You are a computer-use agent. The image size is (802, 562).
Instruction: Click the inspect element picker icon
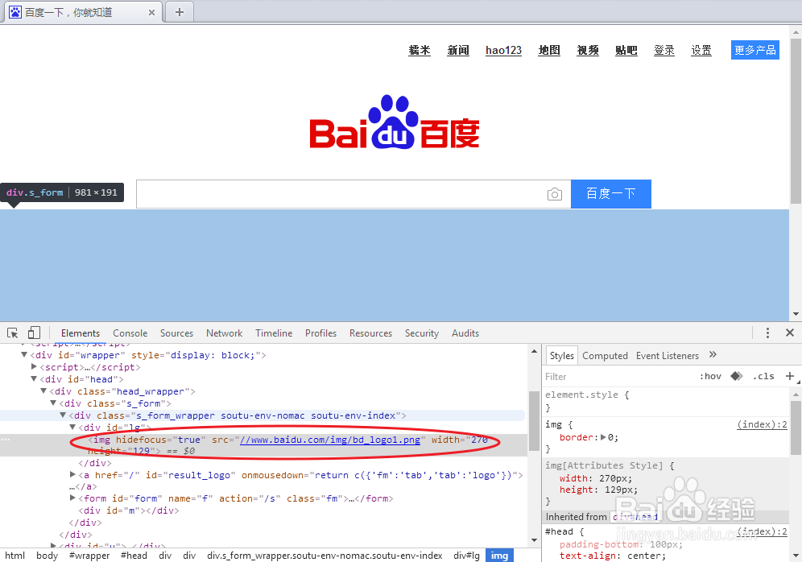click(13, 333)
